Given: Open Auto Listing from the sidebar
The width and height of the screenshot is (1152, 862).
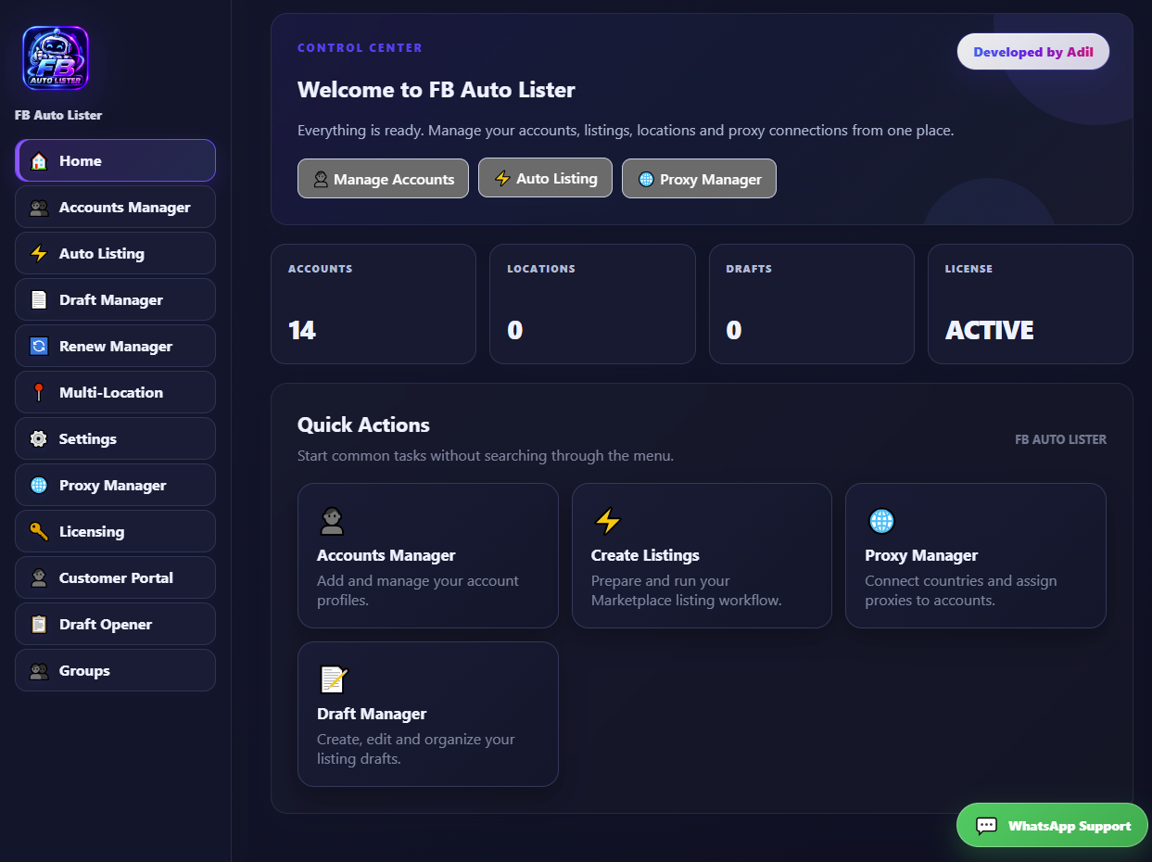Looking at the screenshot, I should point(115,253).
